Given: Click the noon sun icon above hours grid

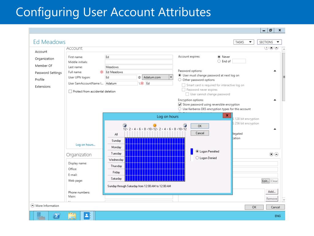Looking at the screenshot, I should pyautogui.click(x=155, y=125).
